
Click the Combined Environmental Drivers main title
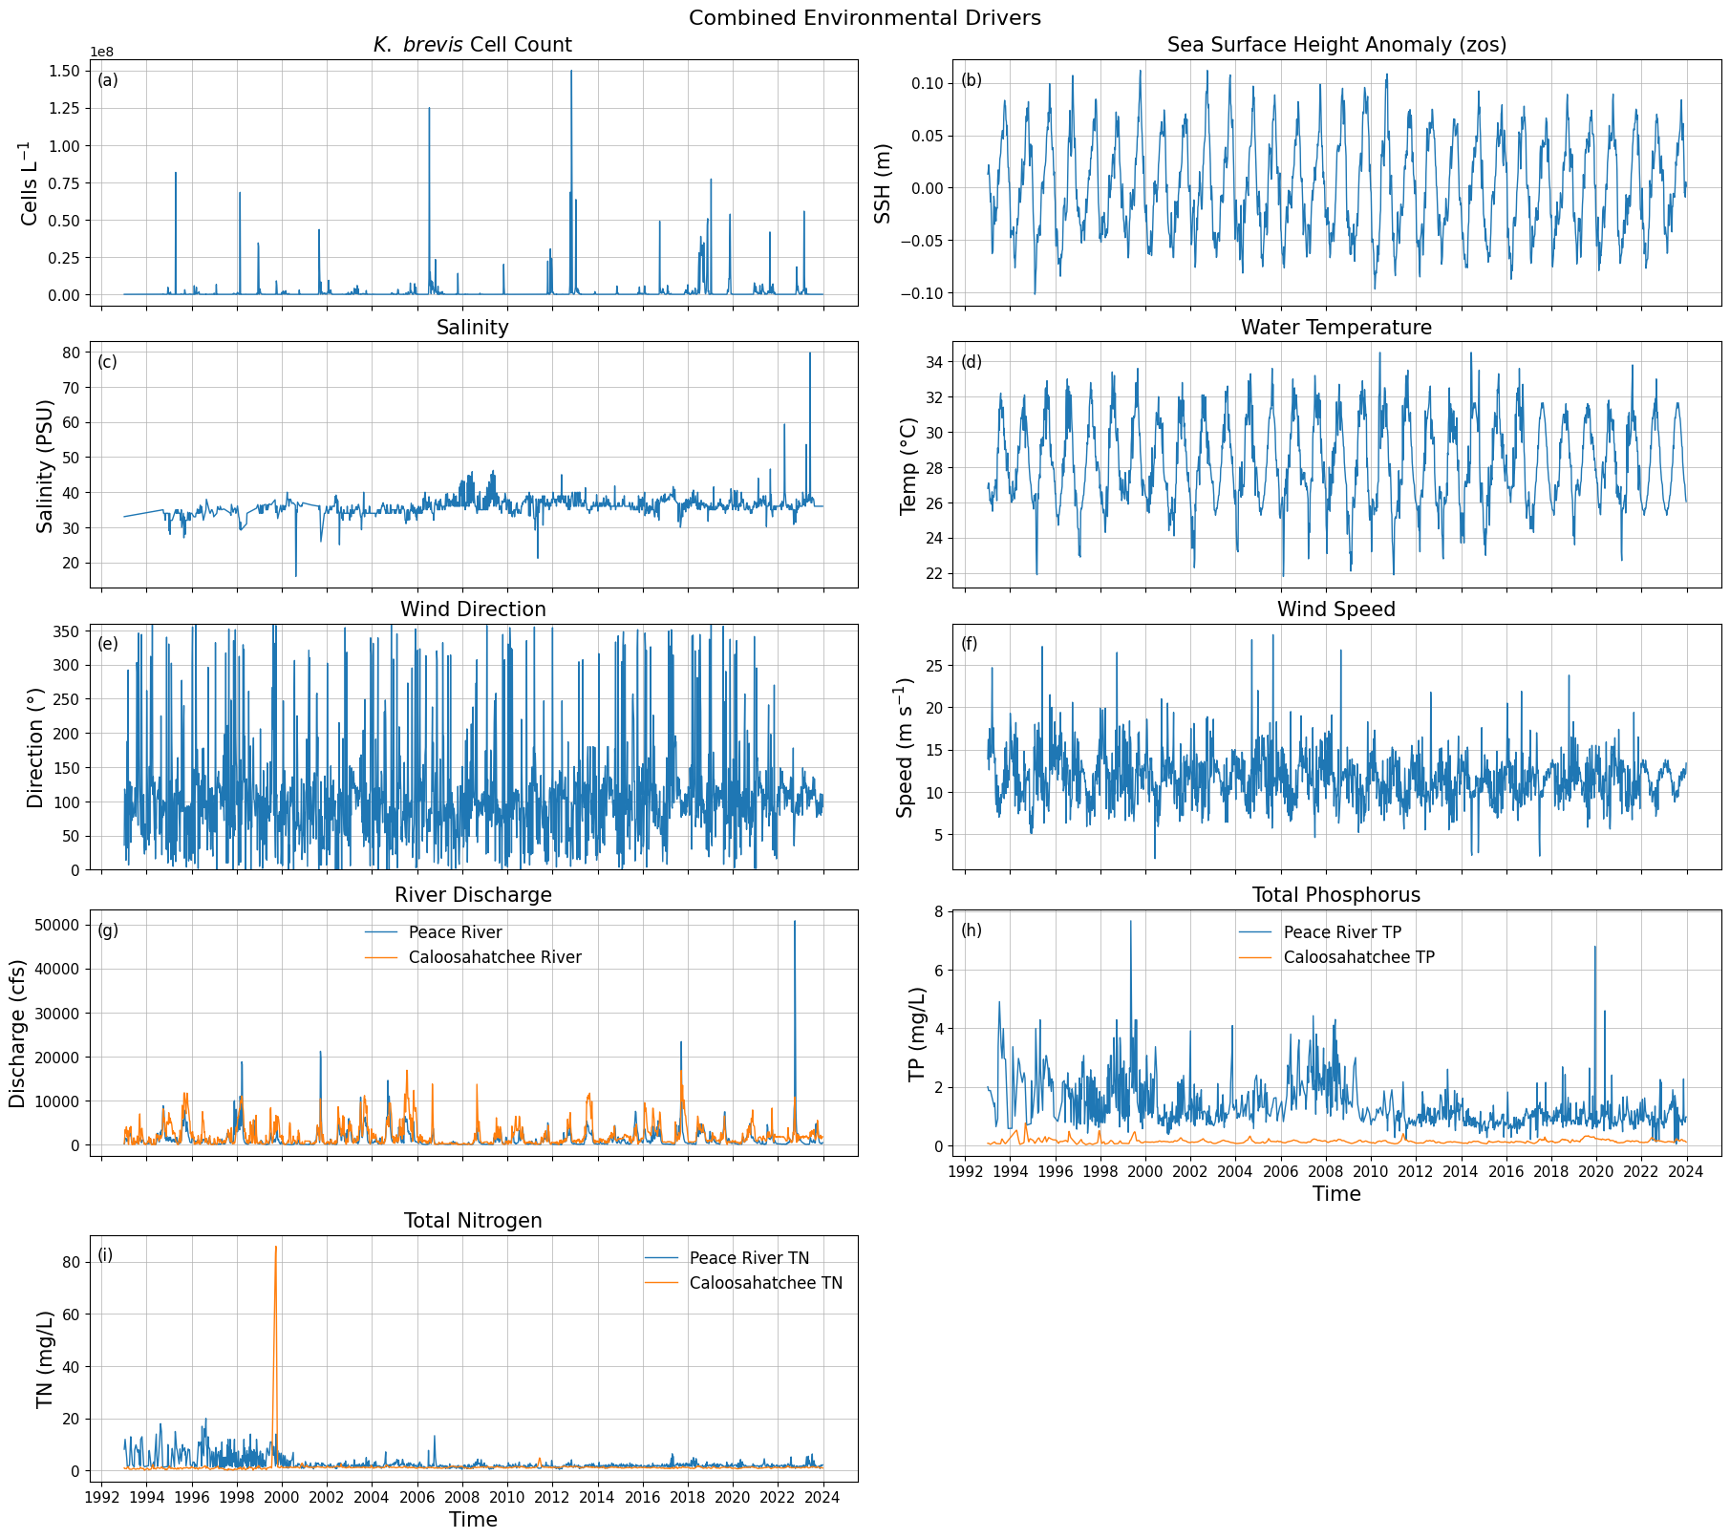click(x=865, y=17)
